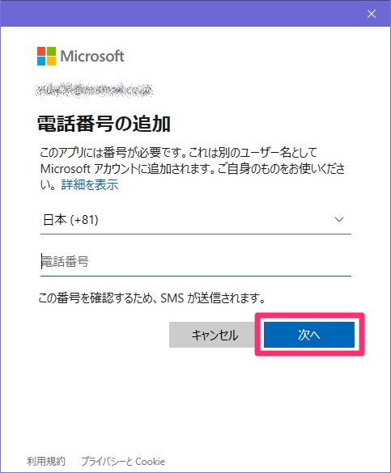Click the blue square of the Microsoft logo
This screenshot has height=473, width=391.
click(41, 61)
